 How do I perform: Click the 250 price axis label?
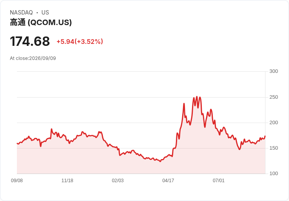[x=274, y=97]
